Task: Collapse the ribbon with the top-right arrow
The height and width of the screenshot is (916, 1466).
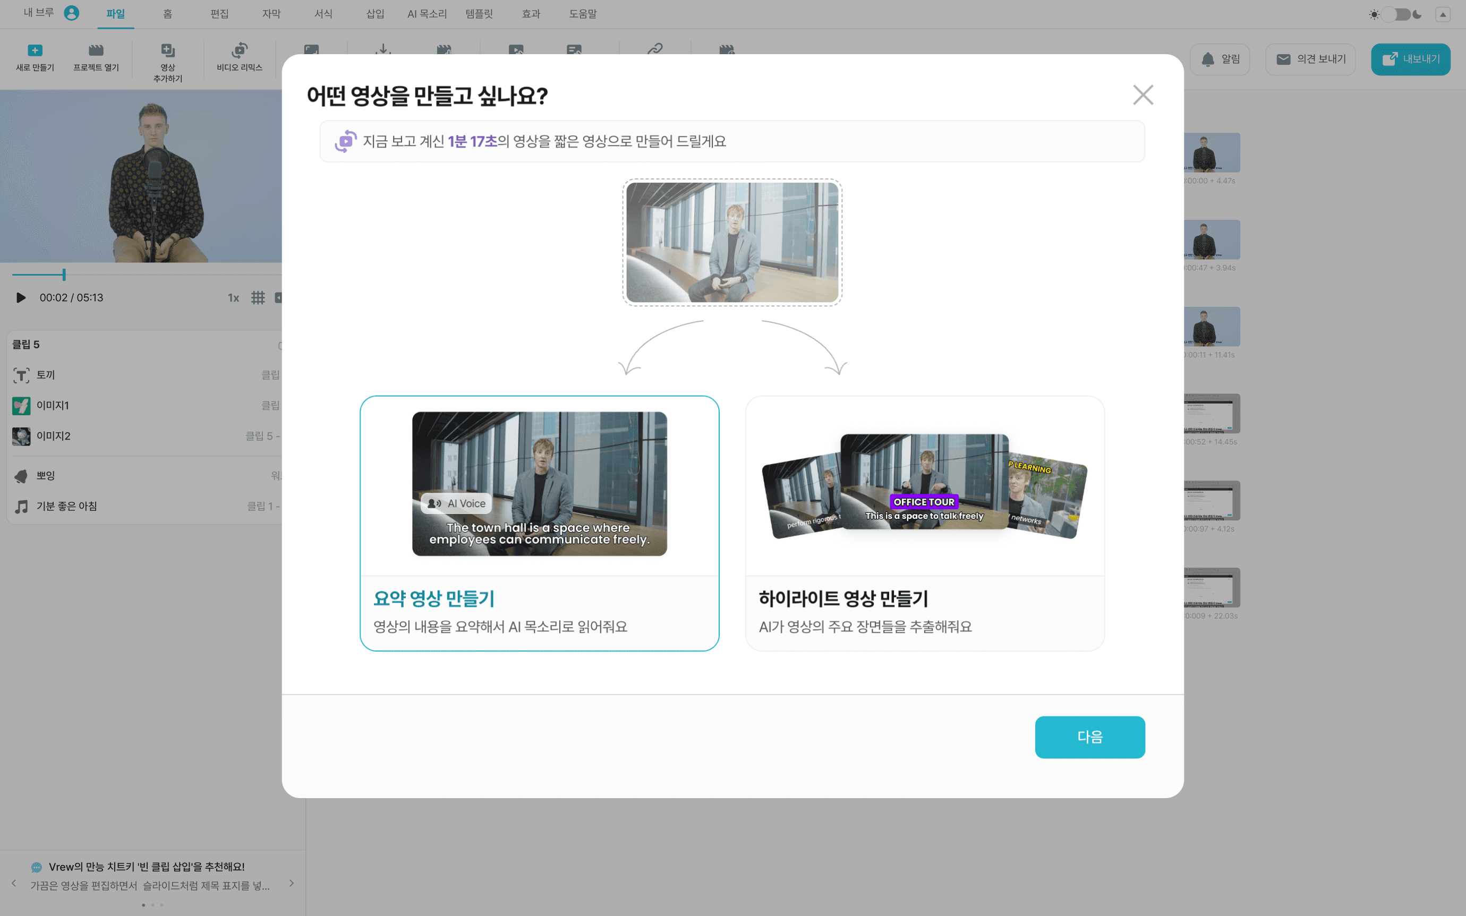Action: pos(1443,14)
